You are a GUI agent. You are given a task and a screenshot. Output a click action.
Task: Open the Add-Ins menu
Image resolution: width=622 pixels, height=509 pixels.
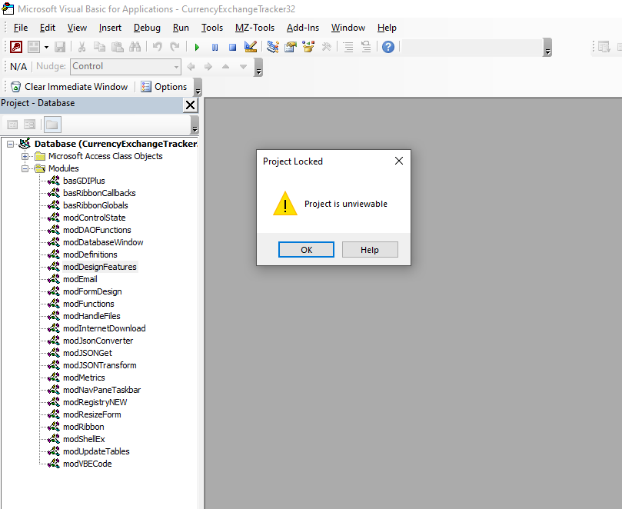pyautogui.click(x=303, y=28)
